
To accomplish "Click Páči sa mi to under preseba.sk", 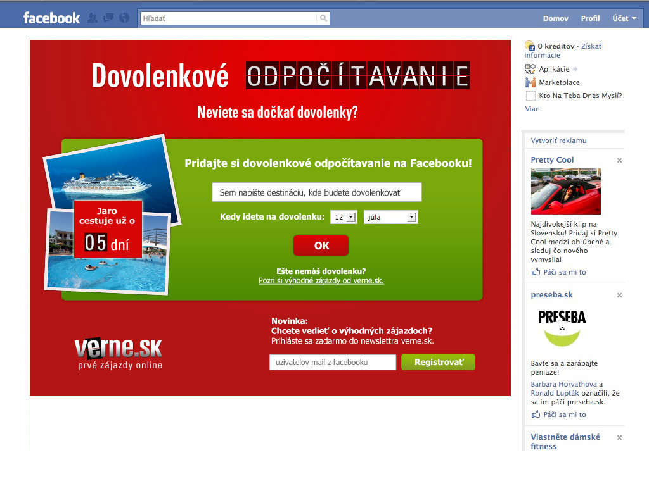I will coord(565,414).
